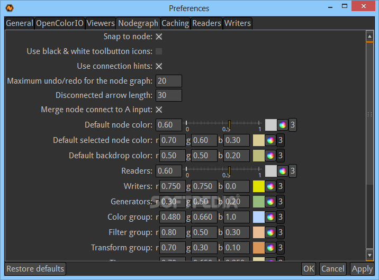Open color picker icon in Generators row
This screenshot has height=280, width=379.
(x=270, y=202)
